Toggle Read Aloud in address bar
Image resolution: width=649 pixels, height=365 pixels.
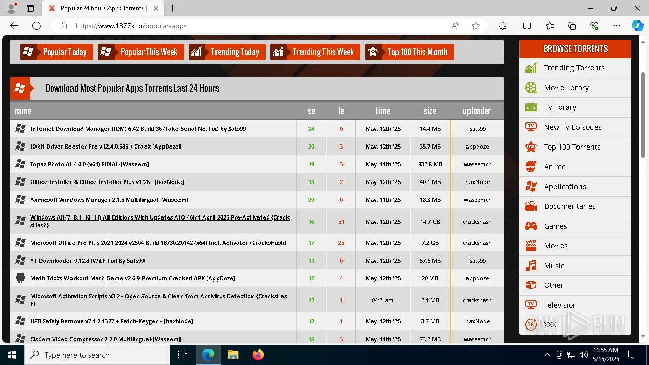point(455,26)
